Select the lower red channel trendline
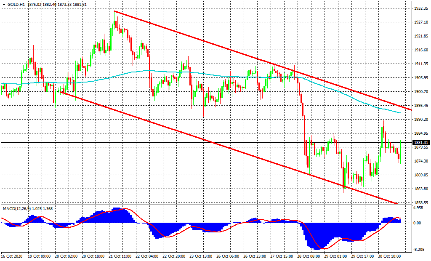This screenshot has height=261, width=431. click(210, 142)
